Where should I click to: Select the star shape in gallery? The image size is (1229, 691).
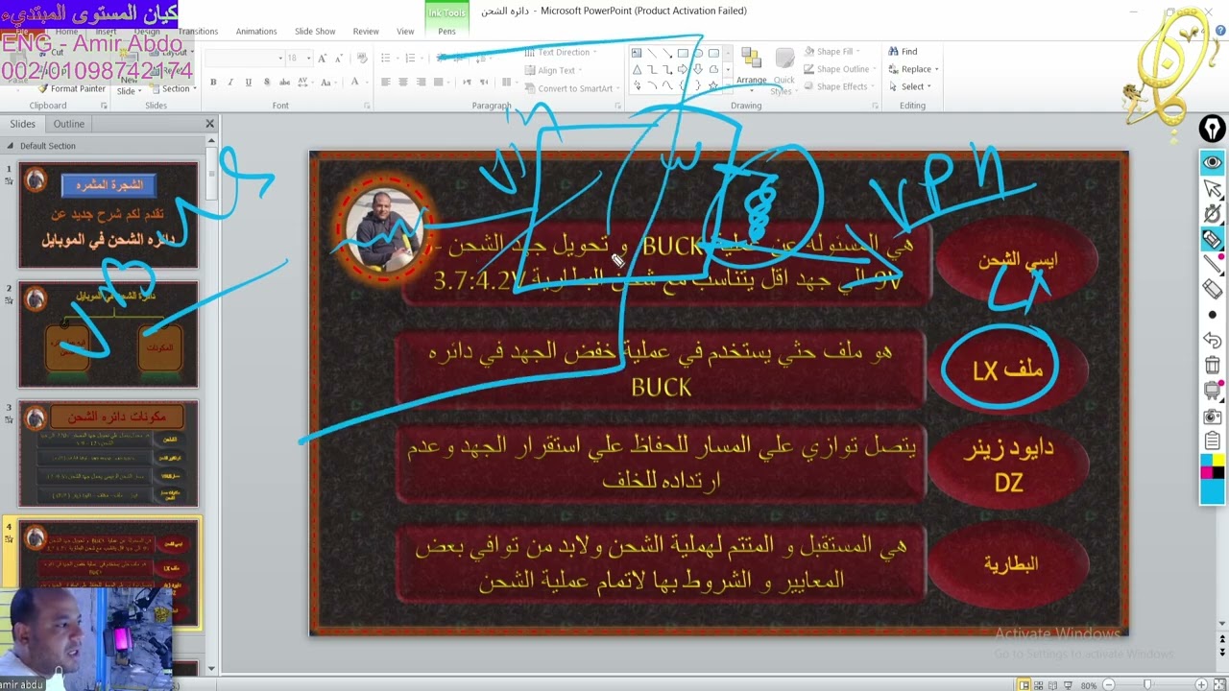(712, 85)
